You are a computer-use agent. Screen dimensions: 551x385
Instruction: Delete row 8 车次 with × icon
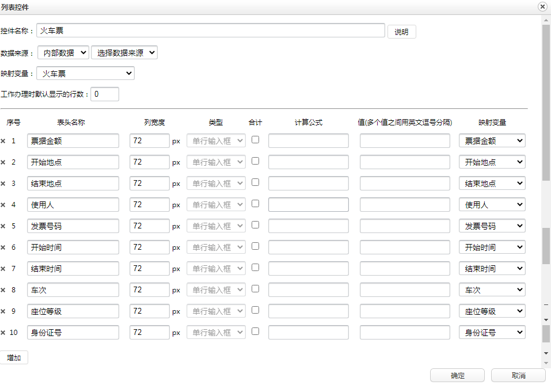click(3, 290)
